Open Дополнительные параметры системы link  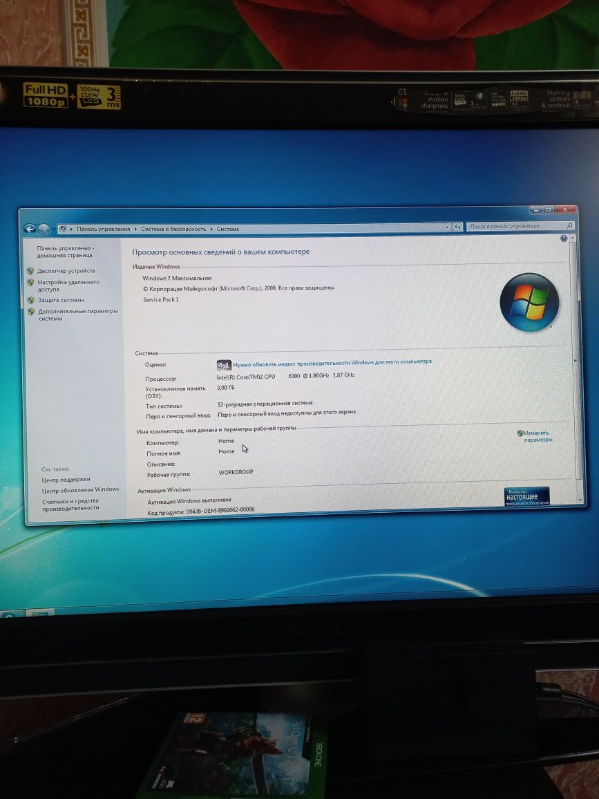coord(78,314)
